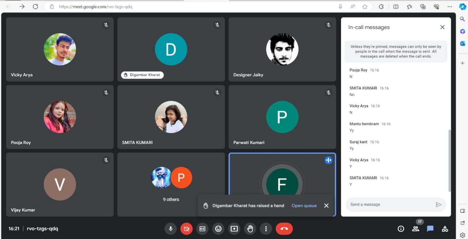Toggle the chat panel icon
The image size is (468, 239).
point(430,229)
